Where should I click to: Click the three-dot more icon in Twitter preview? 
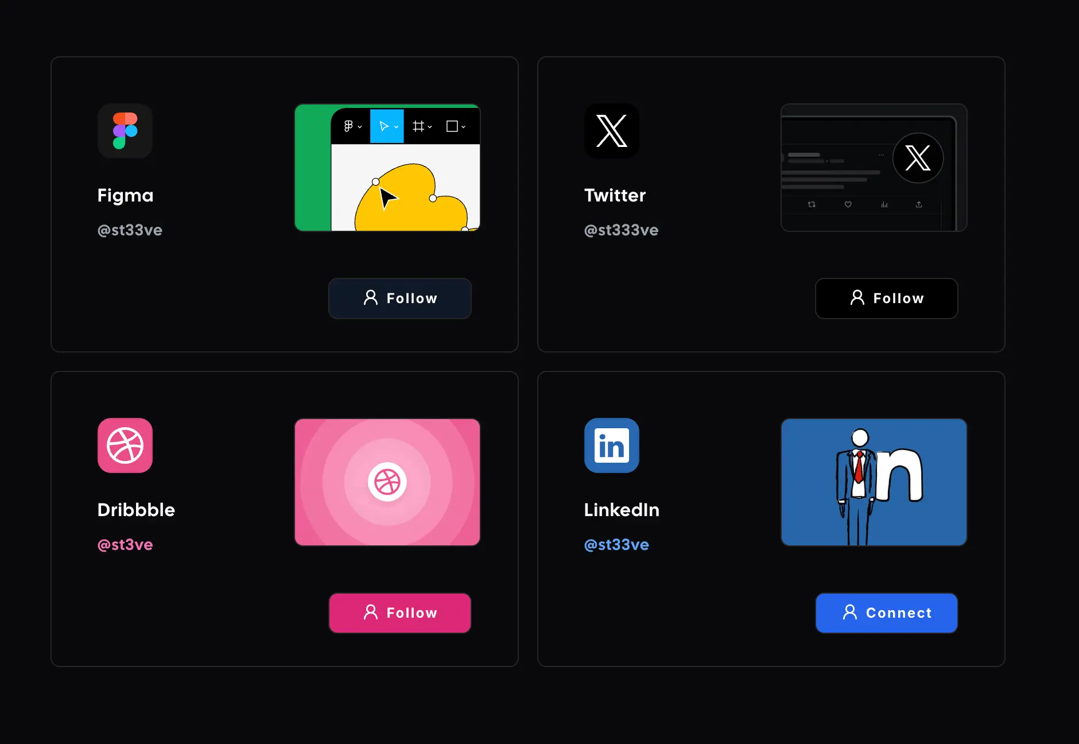click(x=881, y=155)
